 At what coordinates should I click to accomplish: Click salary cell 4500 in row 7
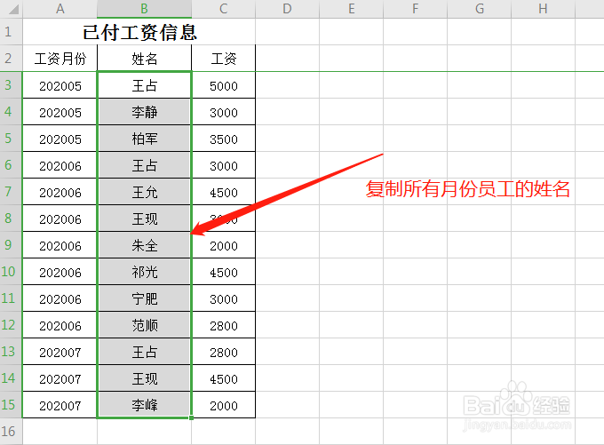[x=224, y=192]
